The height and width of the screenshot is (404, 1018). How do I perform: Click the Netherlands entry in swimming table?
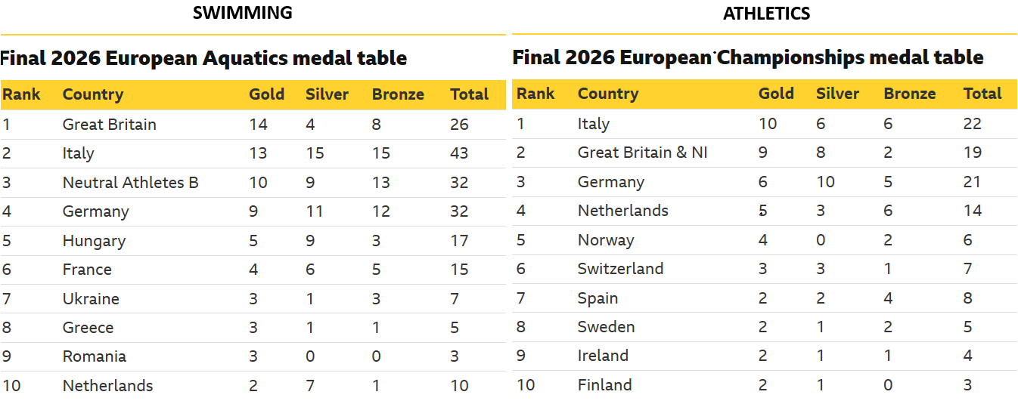[x=108, y=386]
